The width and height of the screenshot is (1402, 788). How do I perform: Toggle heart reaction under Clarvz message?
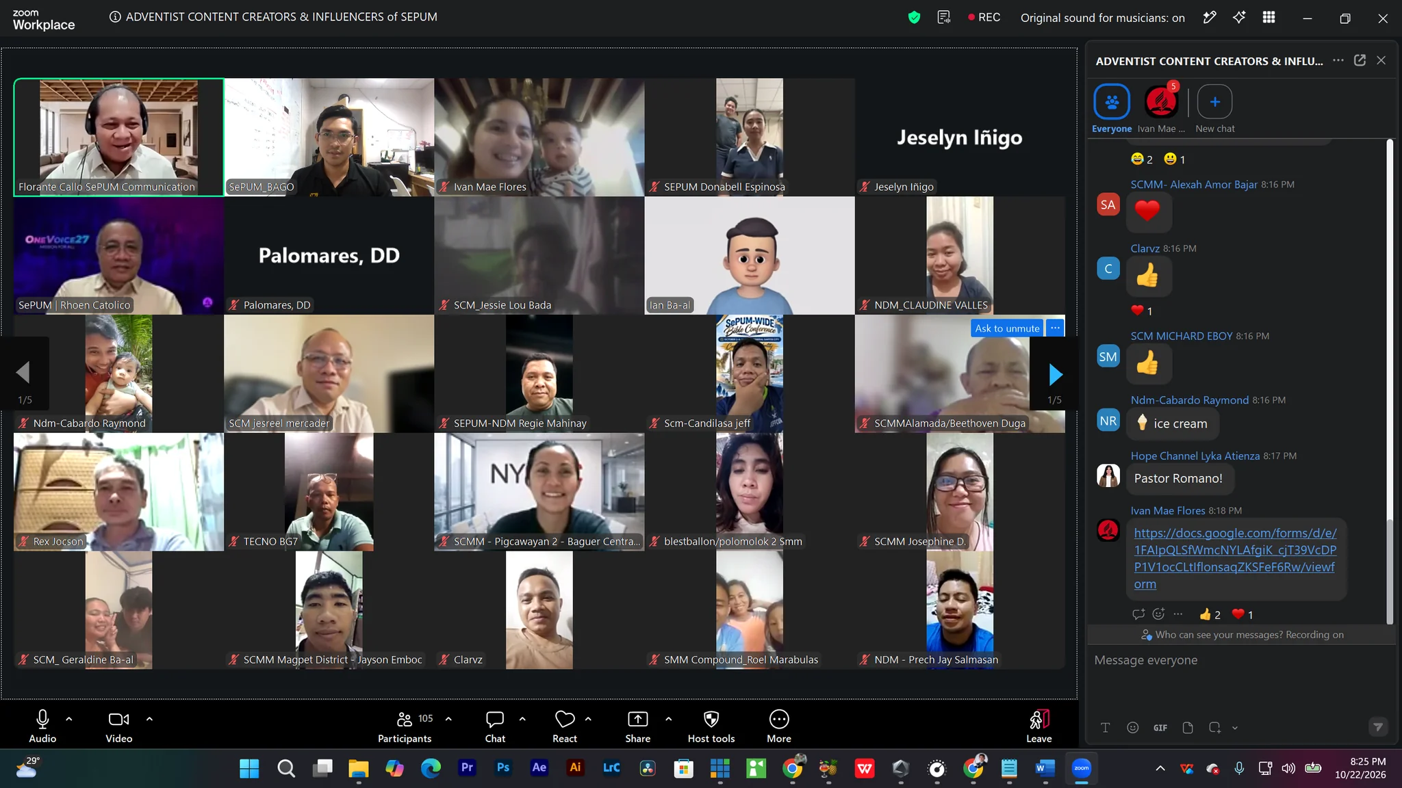pos(1142,311)
